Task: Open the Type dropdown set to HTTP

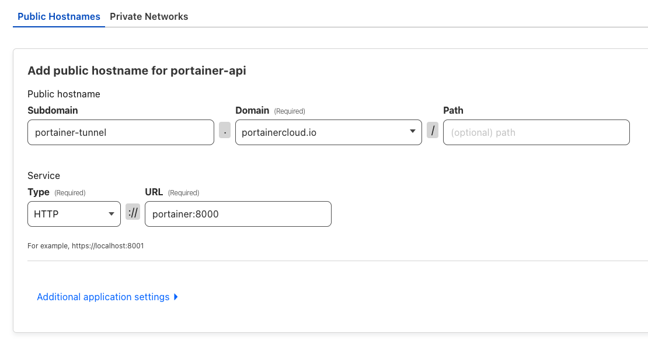Action: click(x=74, y=214)
